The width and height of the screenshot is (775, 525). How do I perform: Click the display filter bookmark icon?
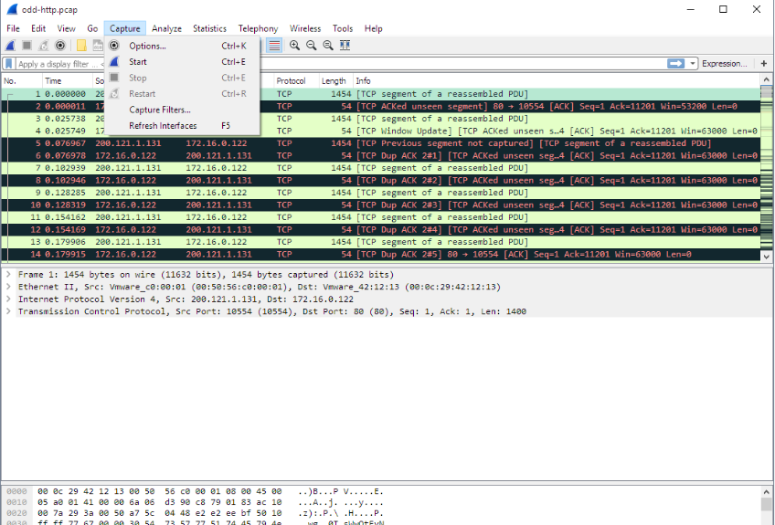9,64
